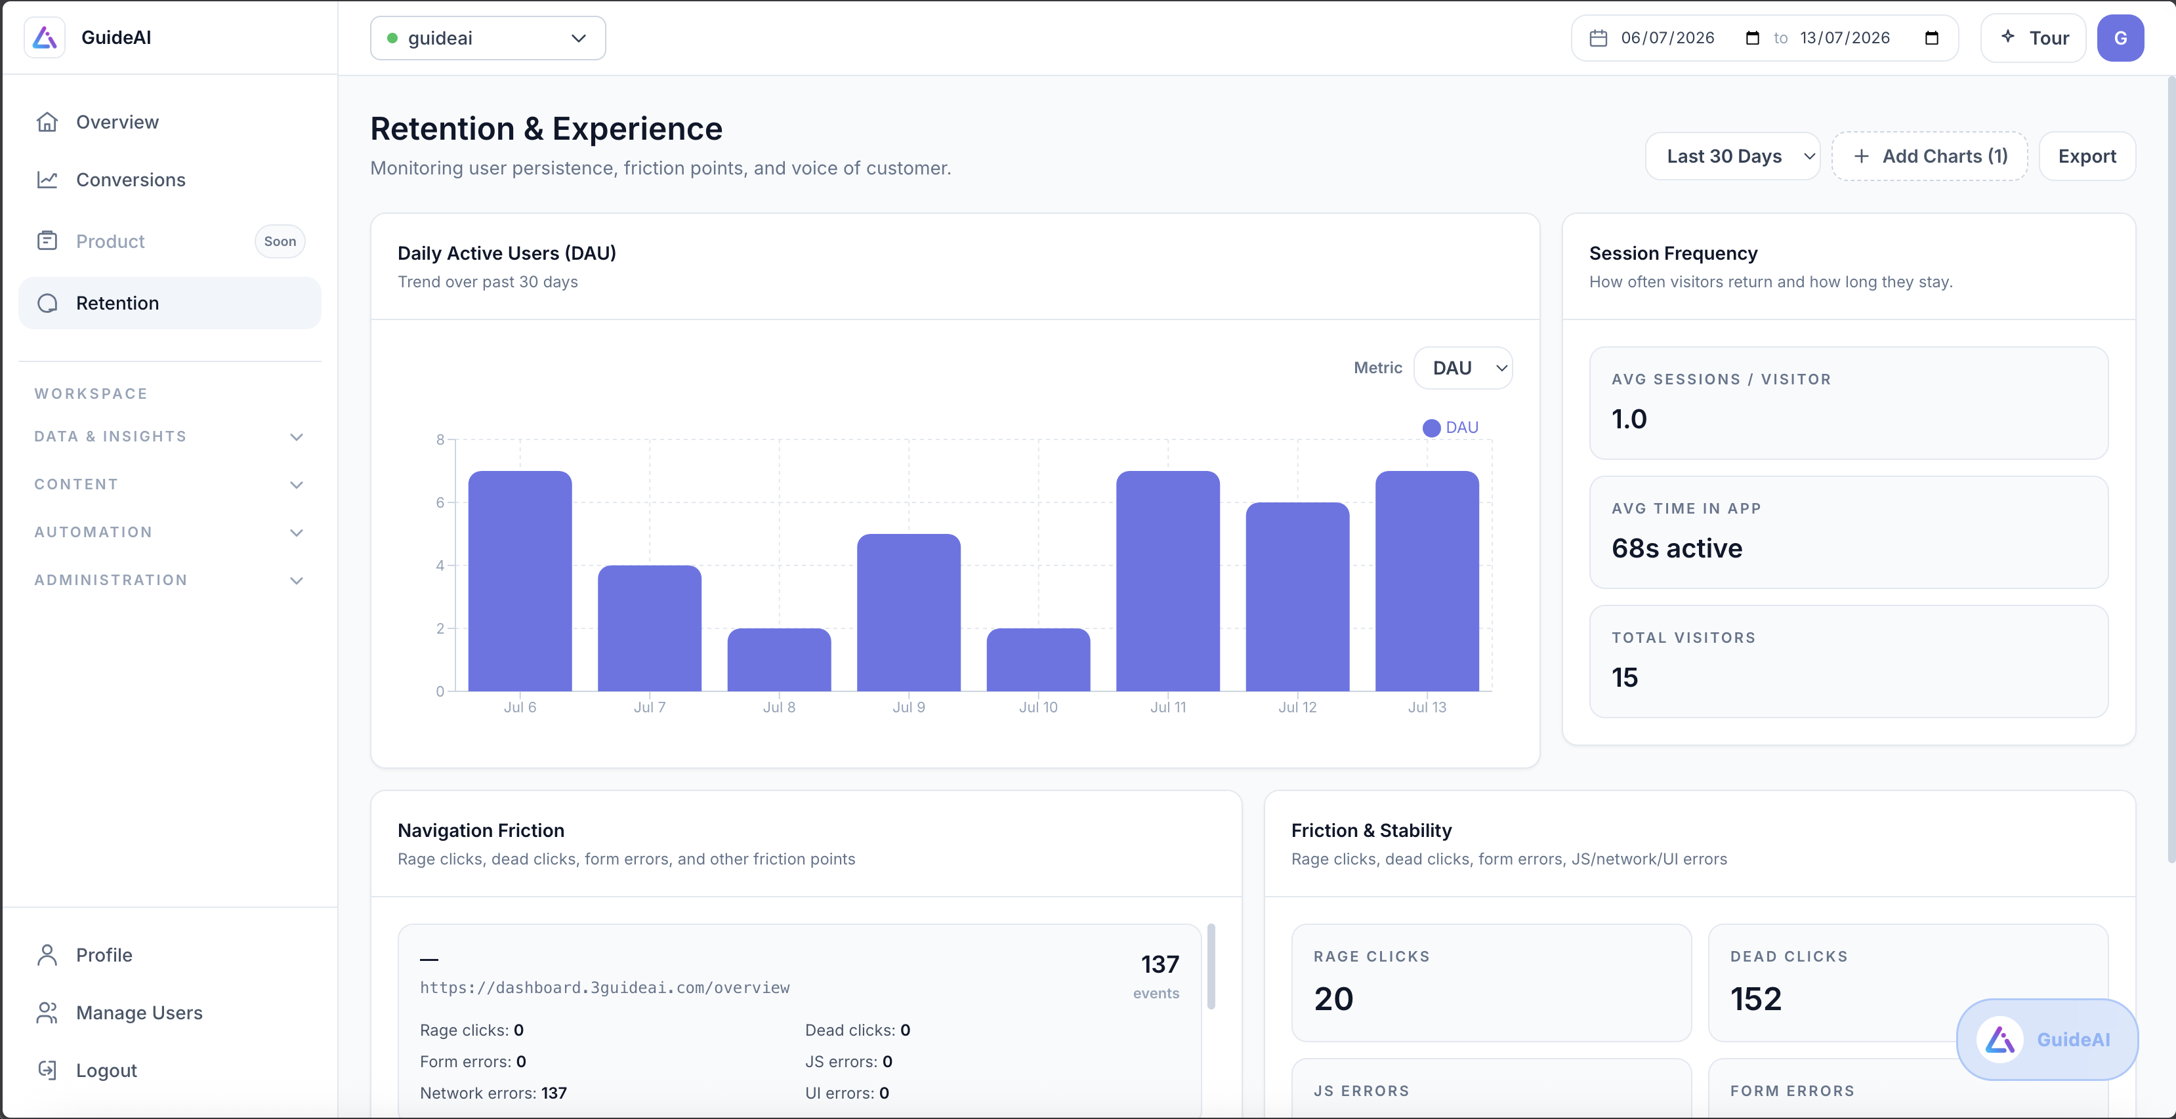Click the calendar icon before start date

click(x=1599, y=38)
